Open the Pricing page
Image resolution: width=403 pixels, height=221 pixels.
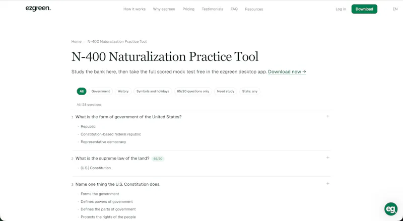tap(188, 9)
